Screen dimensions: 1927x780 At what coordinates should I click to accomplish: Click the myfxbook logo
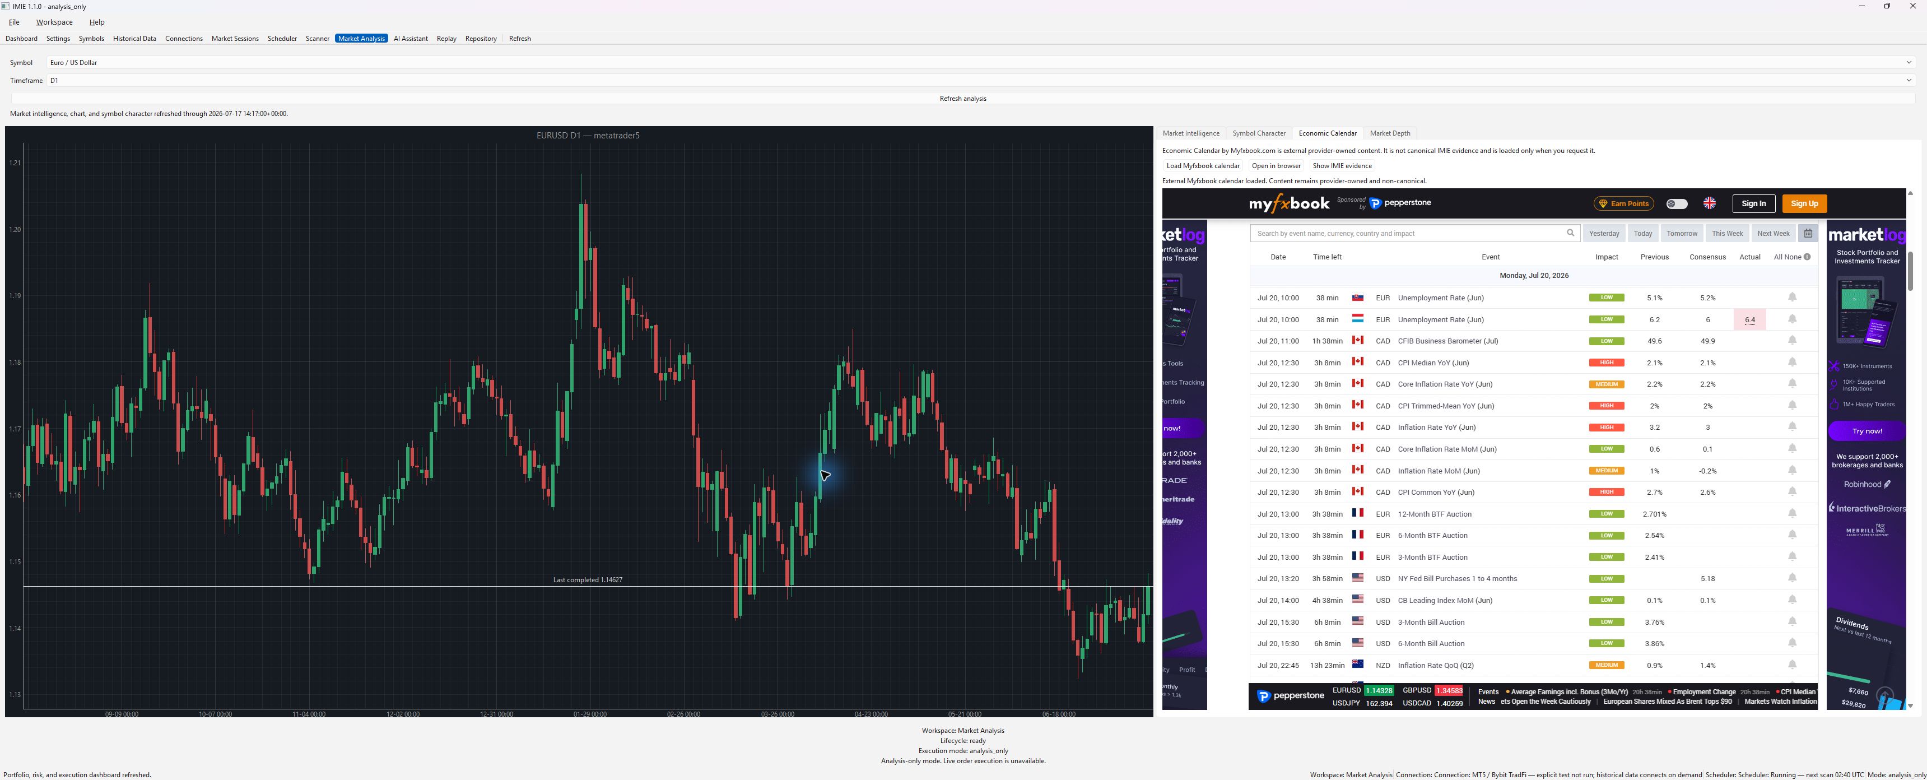1289,203
